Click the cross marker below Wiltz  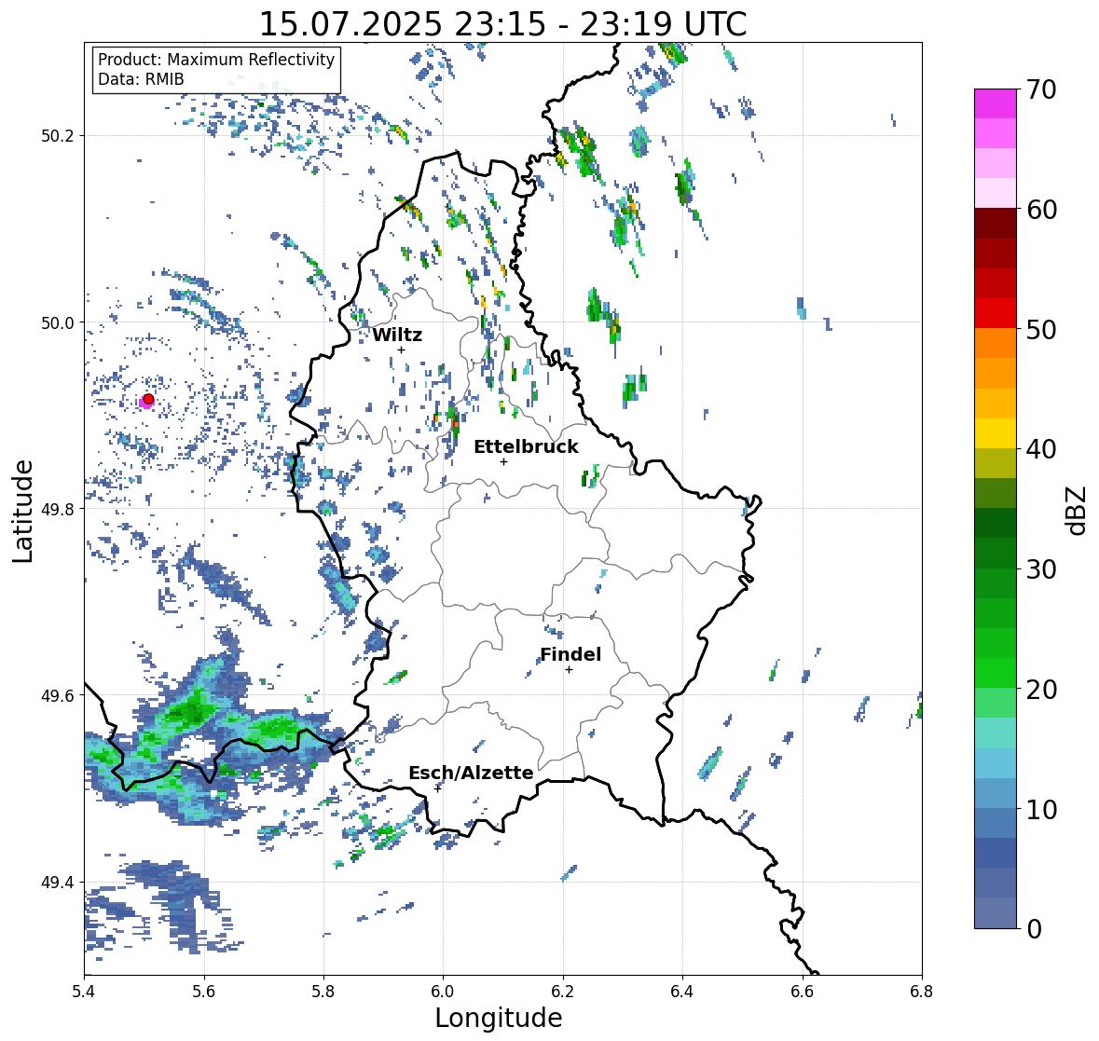click(x=401, y=350)
